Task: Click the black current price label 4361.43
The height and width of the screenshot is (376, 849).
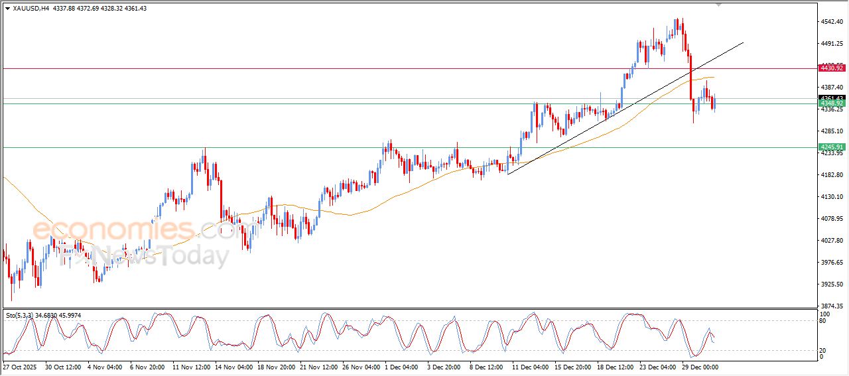Action: point(831,97)
